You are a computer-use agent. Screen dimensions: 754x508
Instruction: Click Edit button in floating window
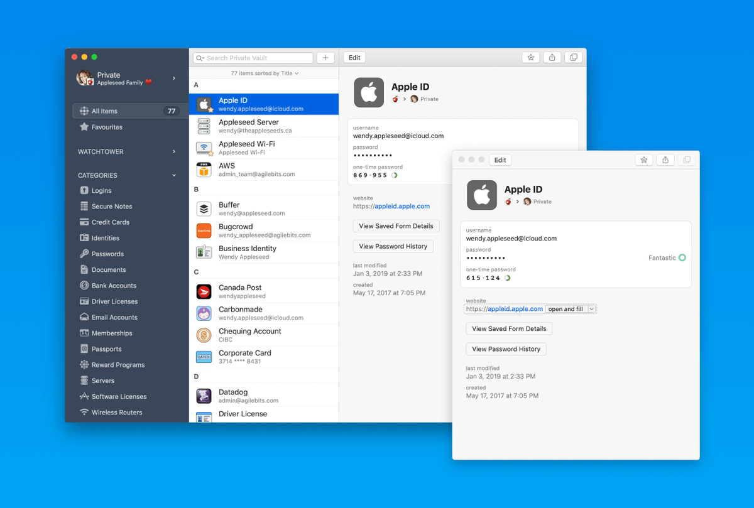[x=500, y=160]
